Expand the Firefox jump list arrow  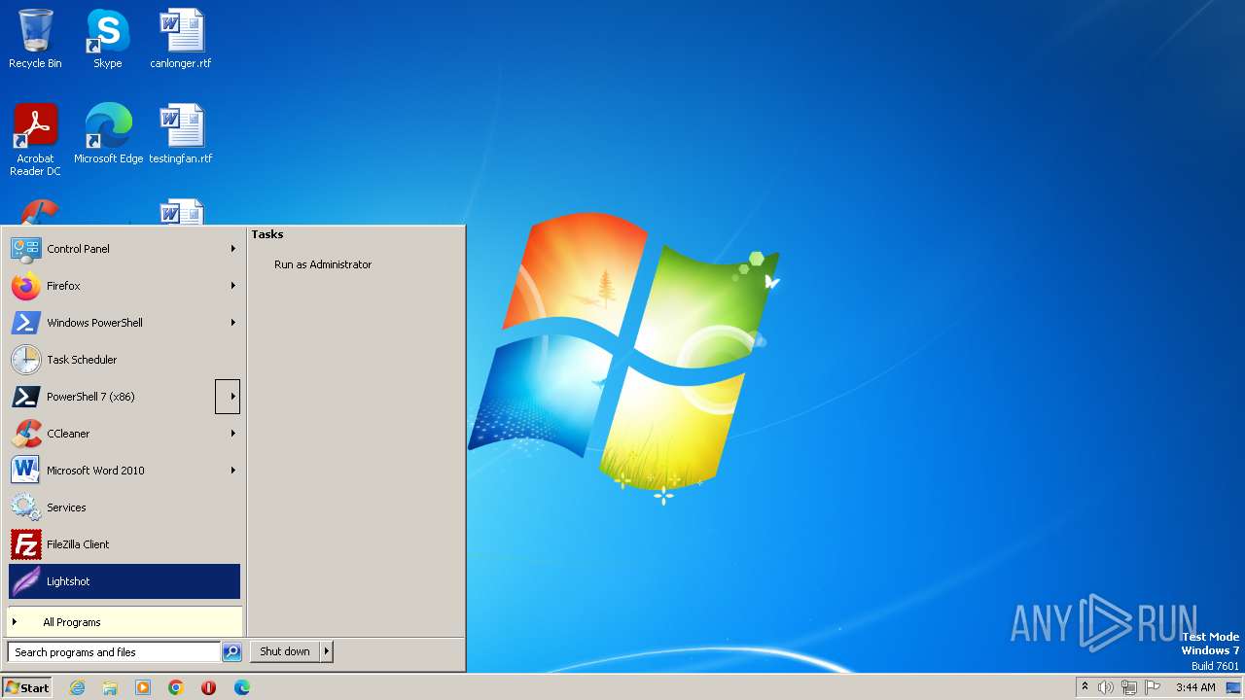click(x=232, y=286)
